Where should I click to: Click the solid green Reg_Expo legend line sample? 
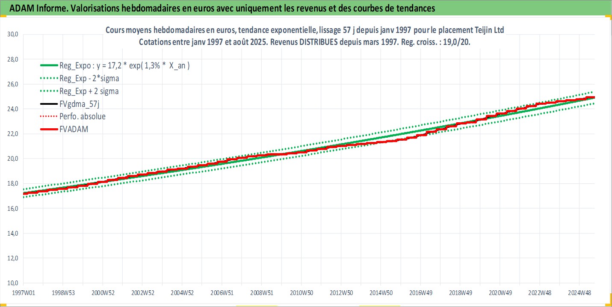49,66
